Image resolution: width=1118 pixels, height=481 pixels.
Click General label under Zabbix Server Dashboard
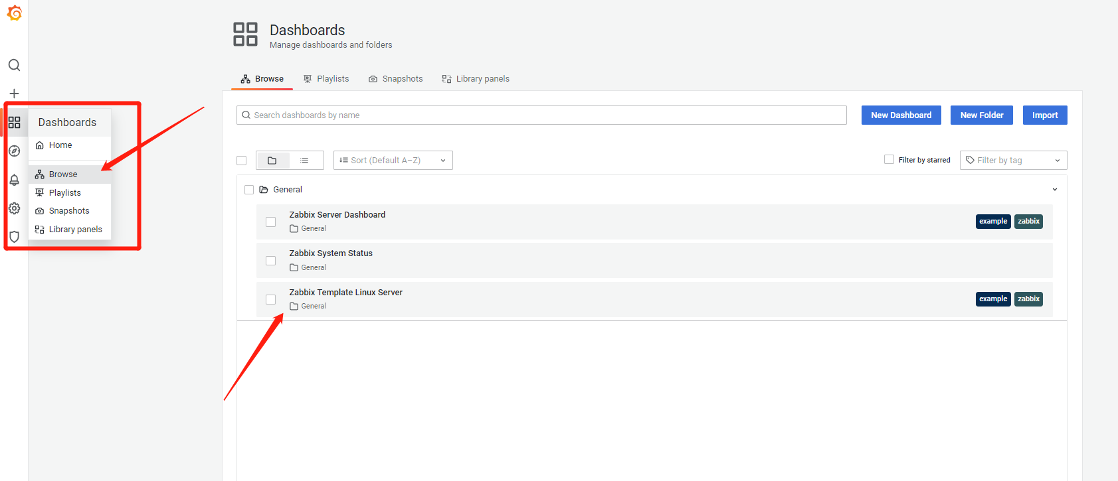[314, 229]
